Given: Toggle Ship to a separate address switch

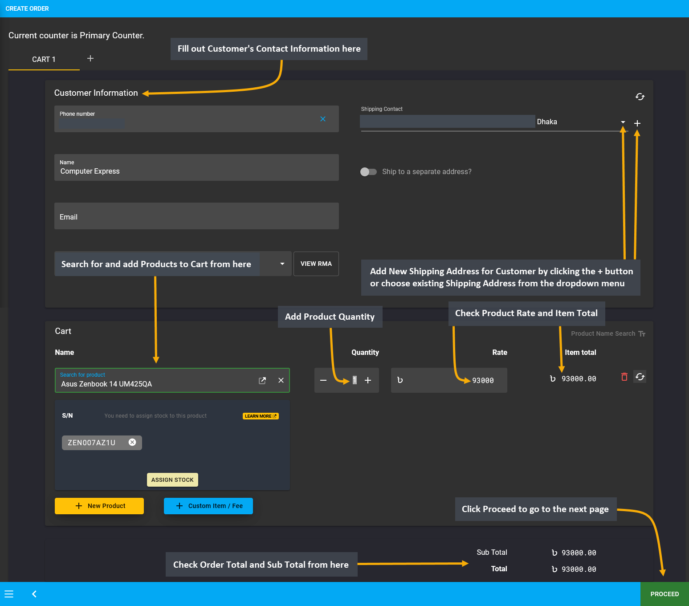Looking at the screenshot, I should [368, 172].
